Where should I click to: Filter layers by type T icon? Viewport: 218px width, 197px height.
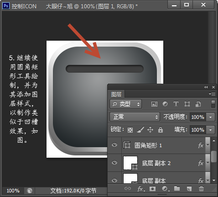[176, 104]
